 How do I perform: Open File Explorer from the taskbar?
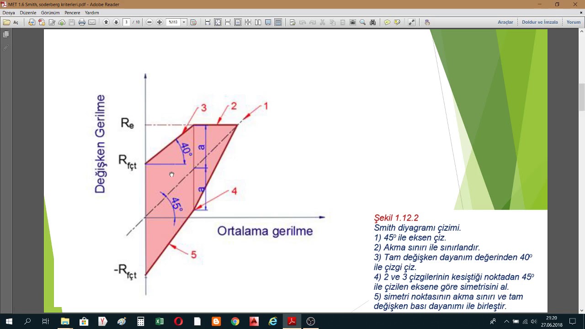(65, 322)
